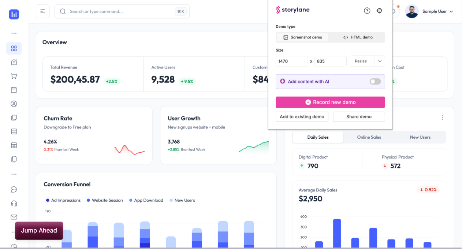The image size is (462, 249).
Task: Open the dashboard grid icon in sidebar
Action: pos(14,48)
